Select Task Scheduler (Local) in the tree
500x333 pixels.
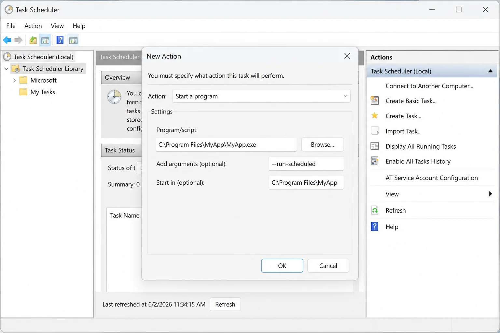[44, 57]
